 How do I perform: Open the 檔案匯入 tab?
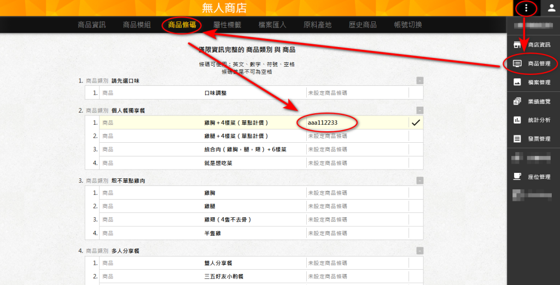(x=272, y=25)
